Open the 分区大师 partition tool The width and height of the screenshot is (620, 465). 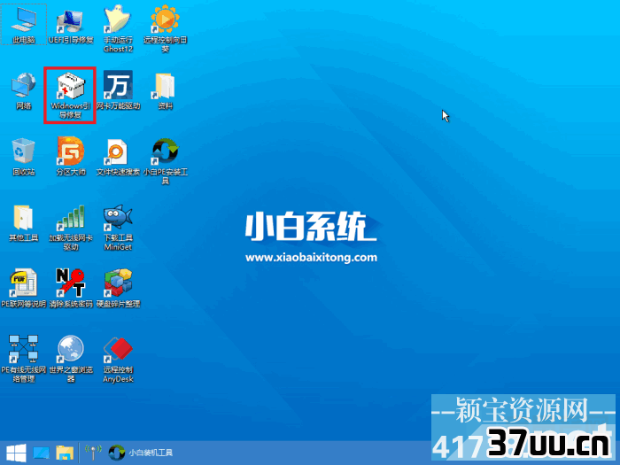[70, 156]
